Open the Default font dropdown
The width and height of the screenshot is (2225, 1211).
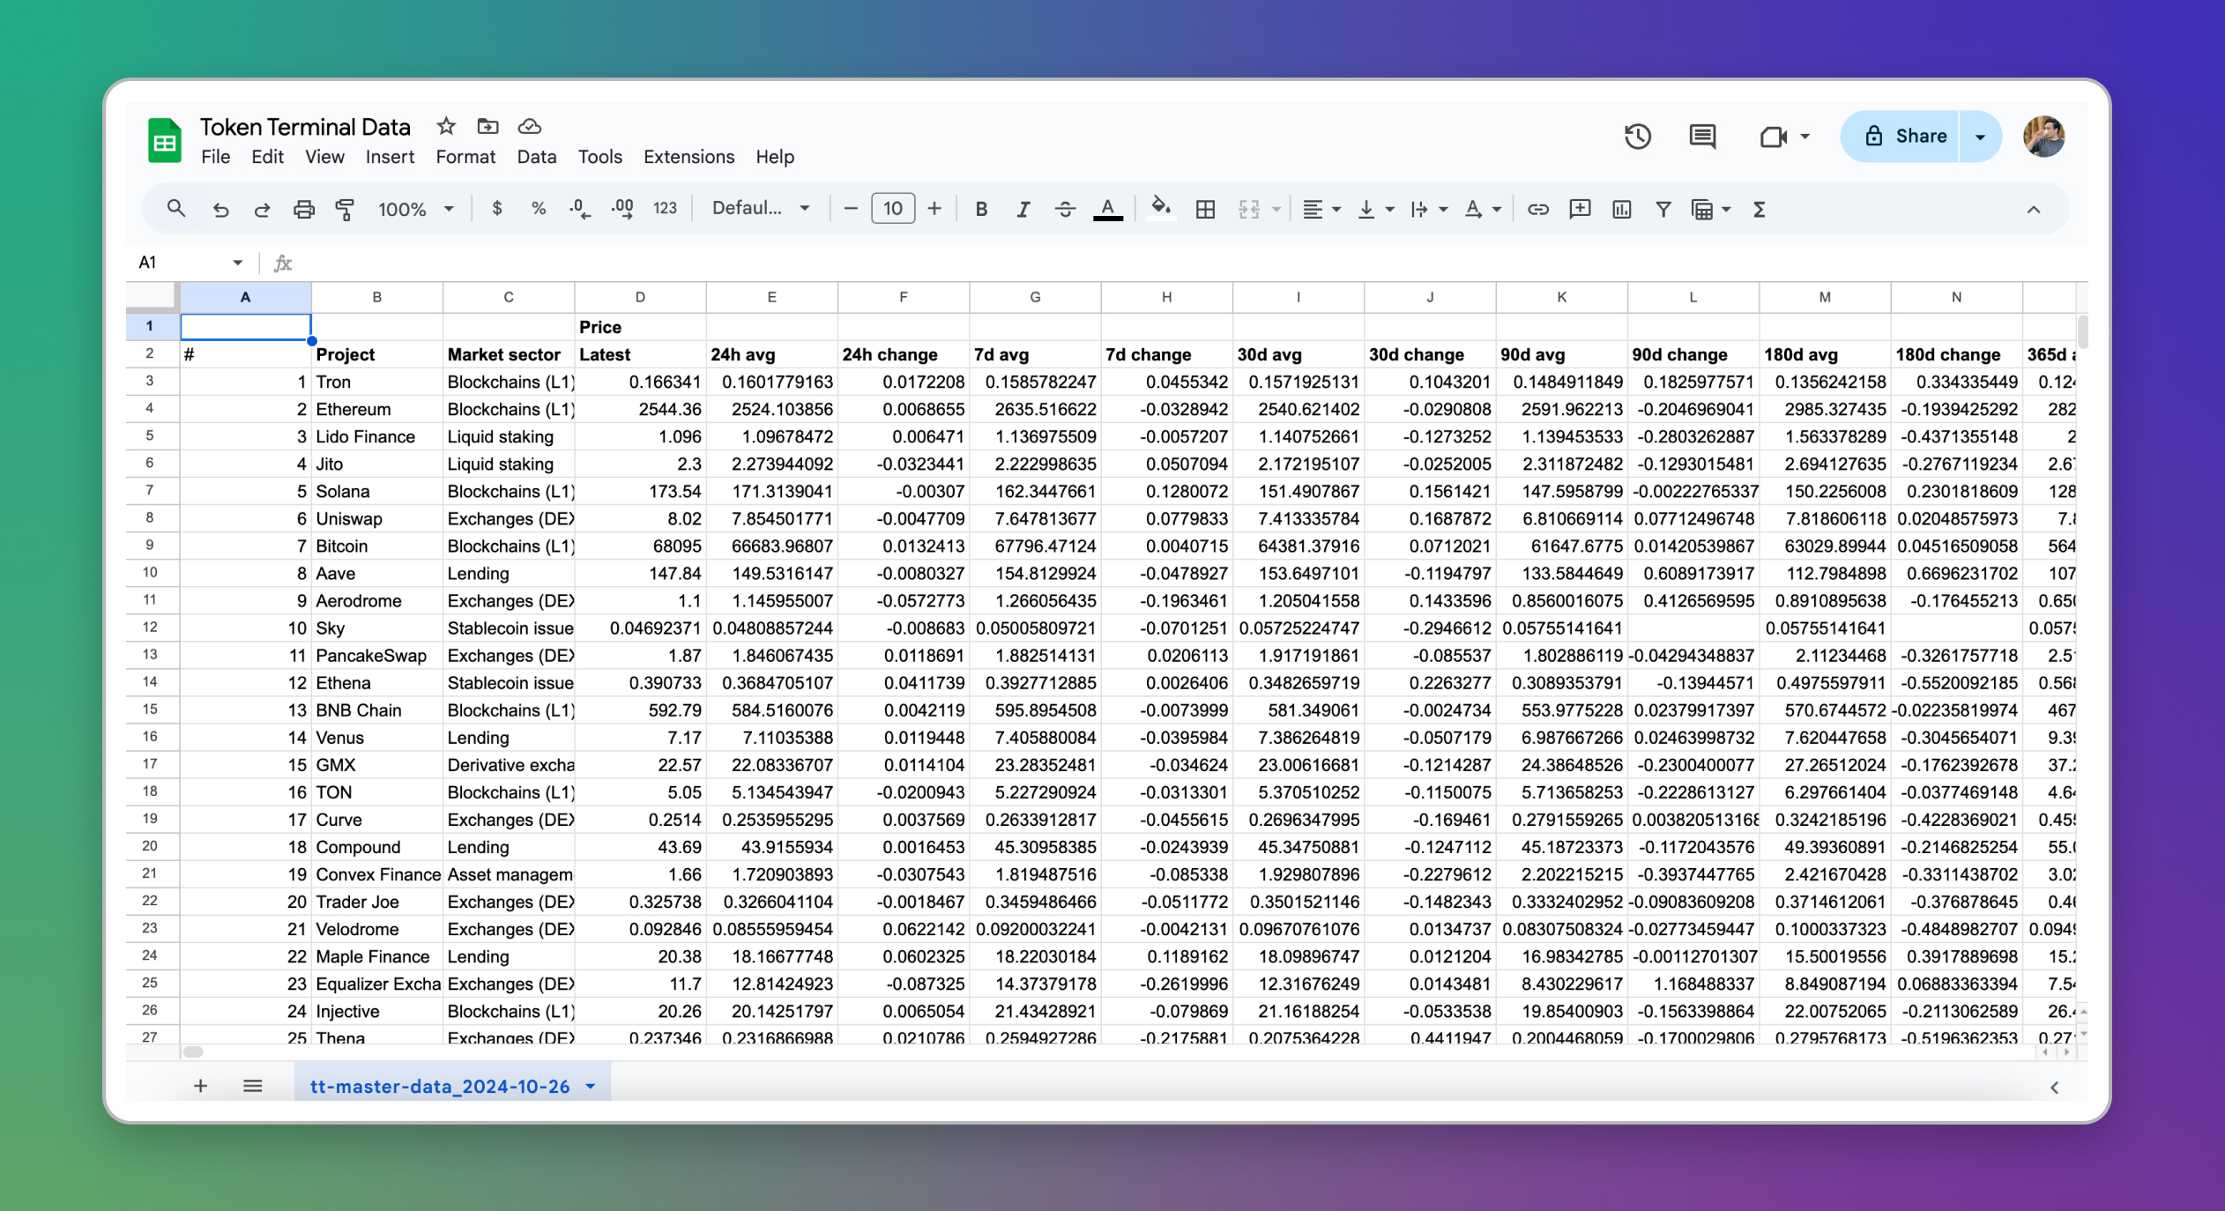pos(761,209)
